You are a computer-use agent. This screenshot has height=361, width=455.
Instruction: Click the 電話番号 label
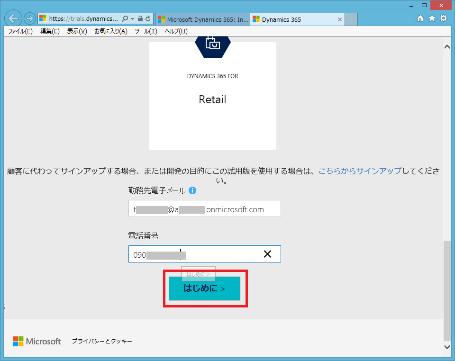tap(143, 236)
